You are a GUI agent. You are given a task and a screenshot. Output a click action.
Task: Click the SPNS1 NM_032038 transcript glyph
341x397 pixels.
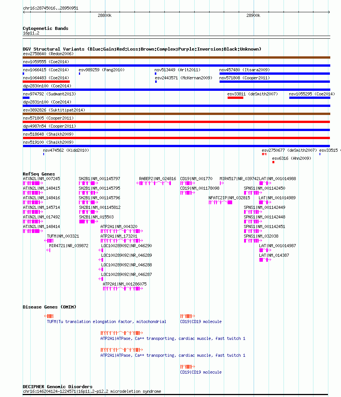tap(253, 241)
